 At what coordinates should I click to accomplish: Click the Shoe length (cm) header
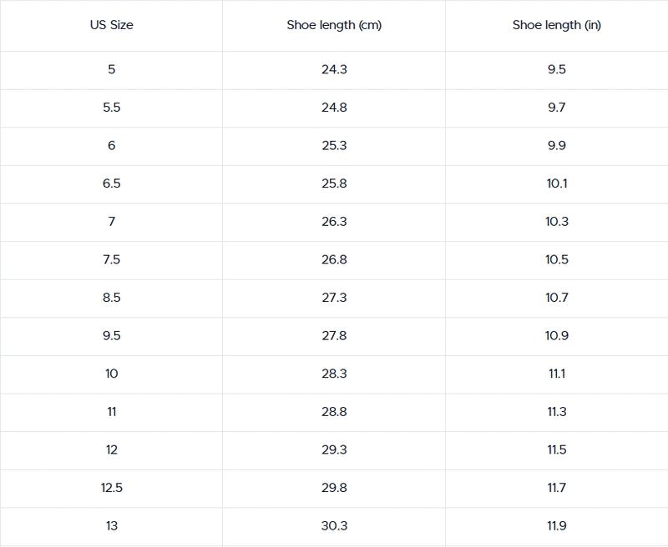coord(334,25)
